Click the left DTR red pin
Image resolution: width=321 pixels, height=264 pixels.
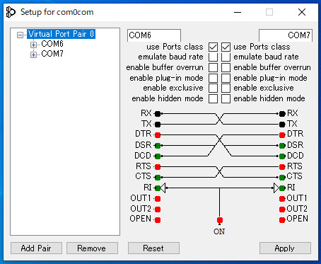point(158,135)
